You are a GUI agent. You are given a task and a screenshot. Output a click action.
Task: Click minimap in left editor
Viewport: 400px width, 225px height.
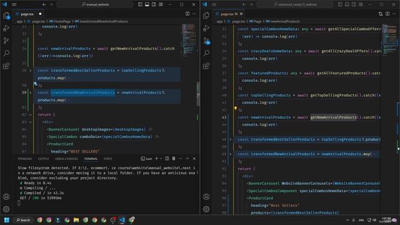coord(189,39)
